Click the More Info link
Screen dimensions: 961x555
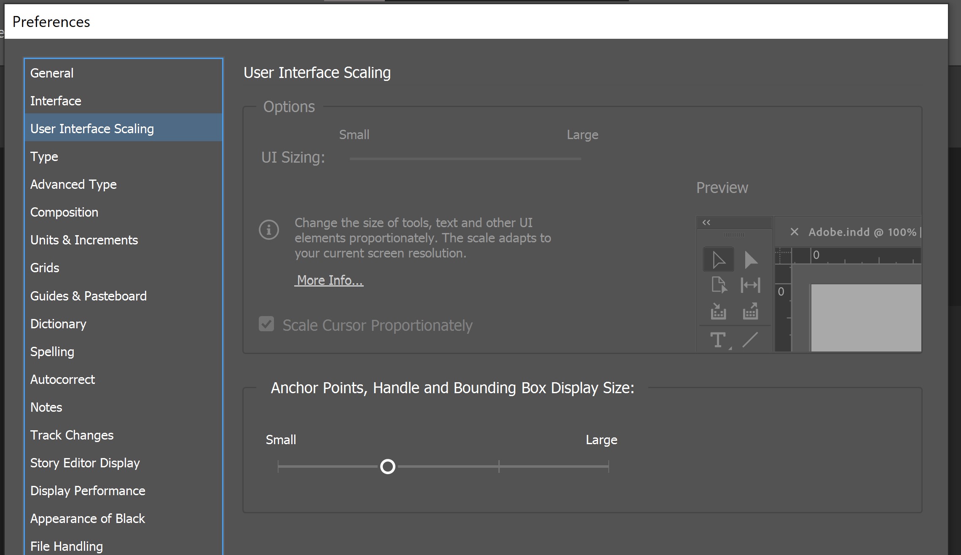tap(329, 280)
